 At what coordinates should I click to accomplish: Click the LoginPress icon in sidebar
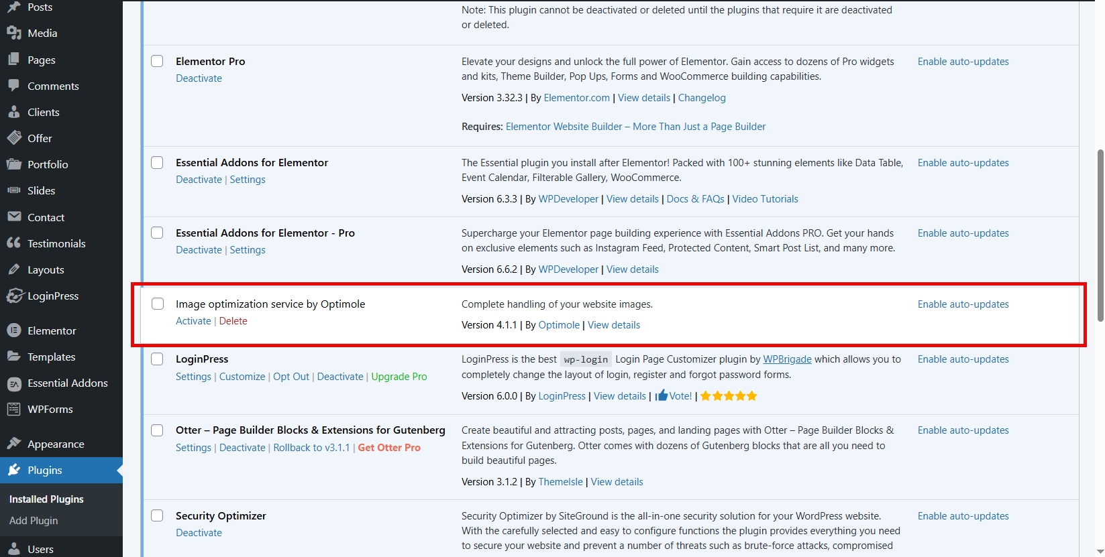15,296
